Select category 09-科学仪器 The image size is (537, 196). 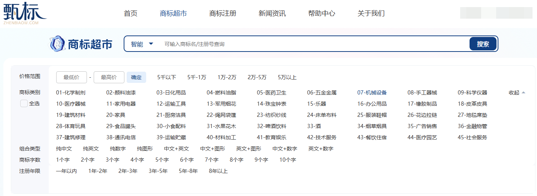(x=472, y=93)
